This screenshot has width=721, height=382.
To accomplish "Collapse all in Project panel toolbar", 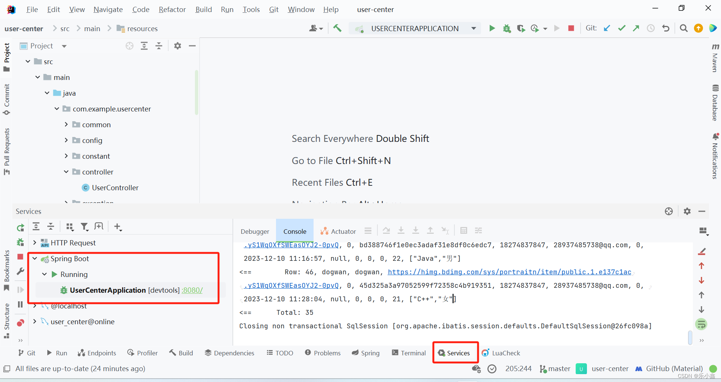I will 159,46.
